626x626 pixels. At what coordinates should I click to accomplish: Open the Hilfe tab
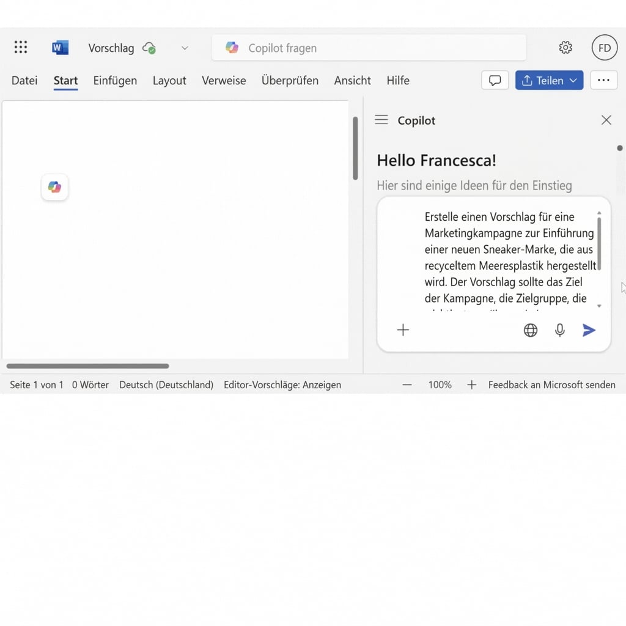[x=398, y=81]
